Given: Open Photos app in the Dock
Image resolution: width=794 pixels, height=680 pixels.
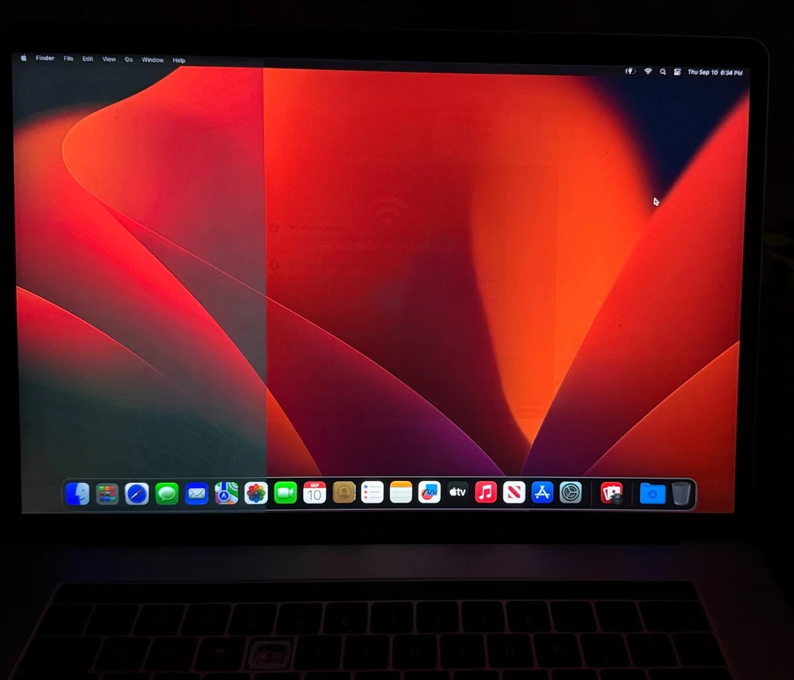Looking at the screenshot, I should [x=256, y=493].
